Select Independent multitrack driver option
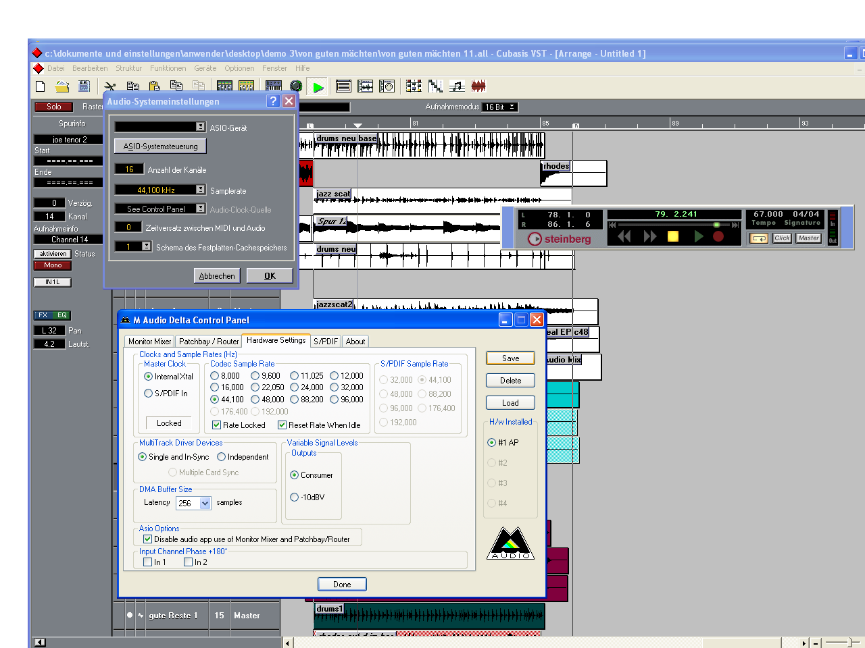Viewport: 865px width, 648px height. click(222, 457)
